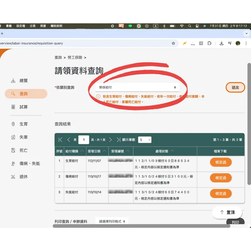251x251 pixels.
Task: Open the browser profile avatar
Action: click(x=238, y=43)
